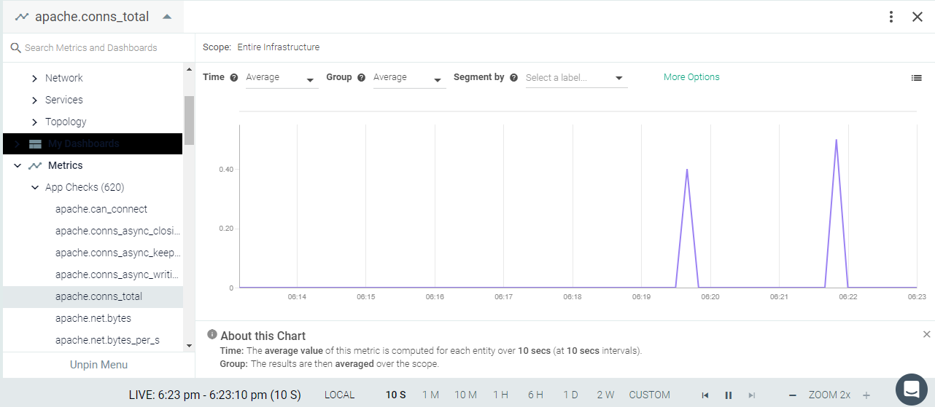Collapse the App Checks (620) group

point(34,187)
